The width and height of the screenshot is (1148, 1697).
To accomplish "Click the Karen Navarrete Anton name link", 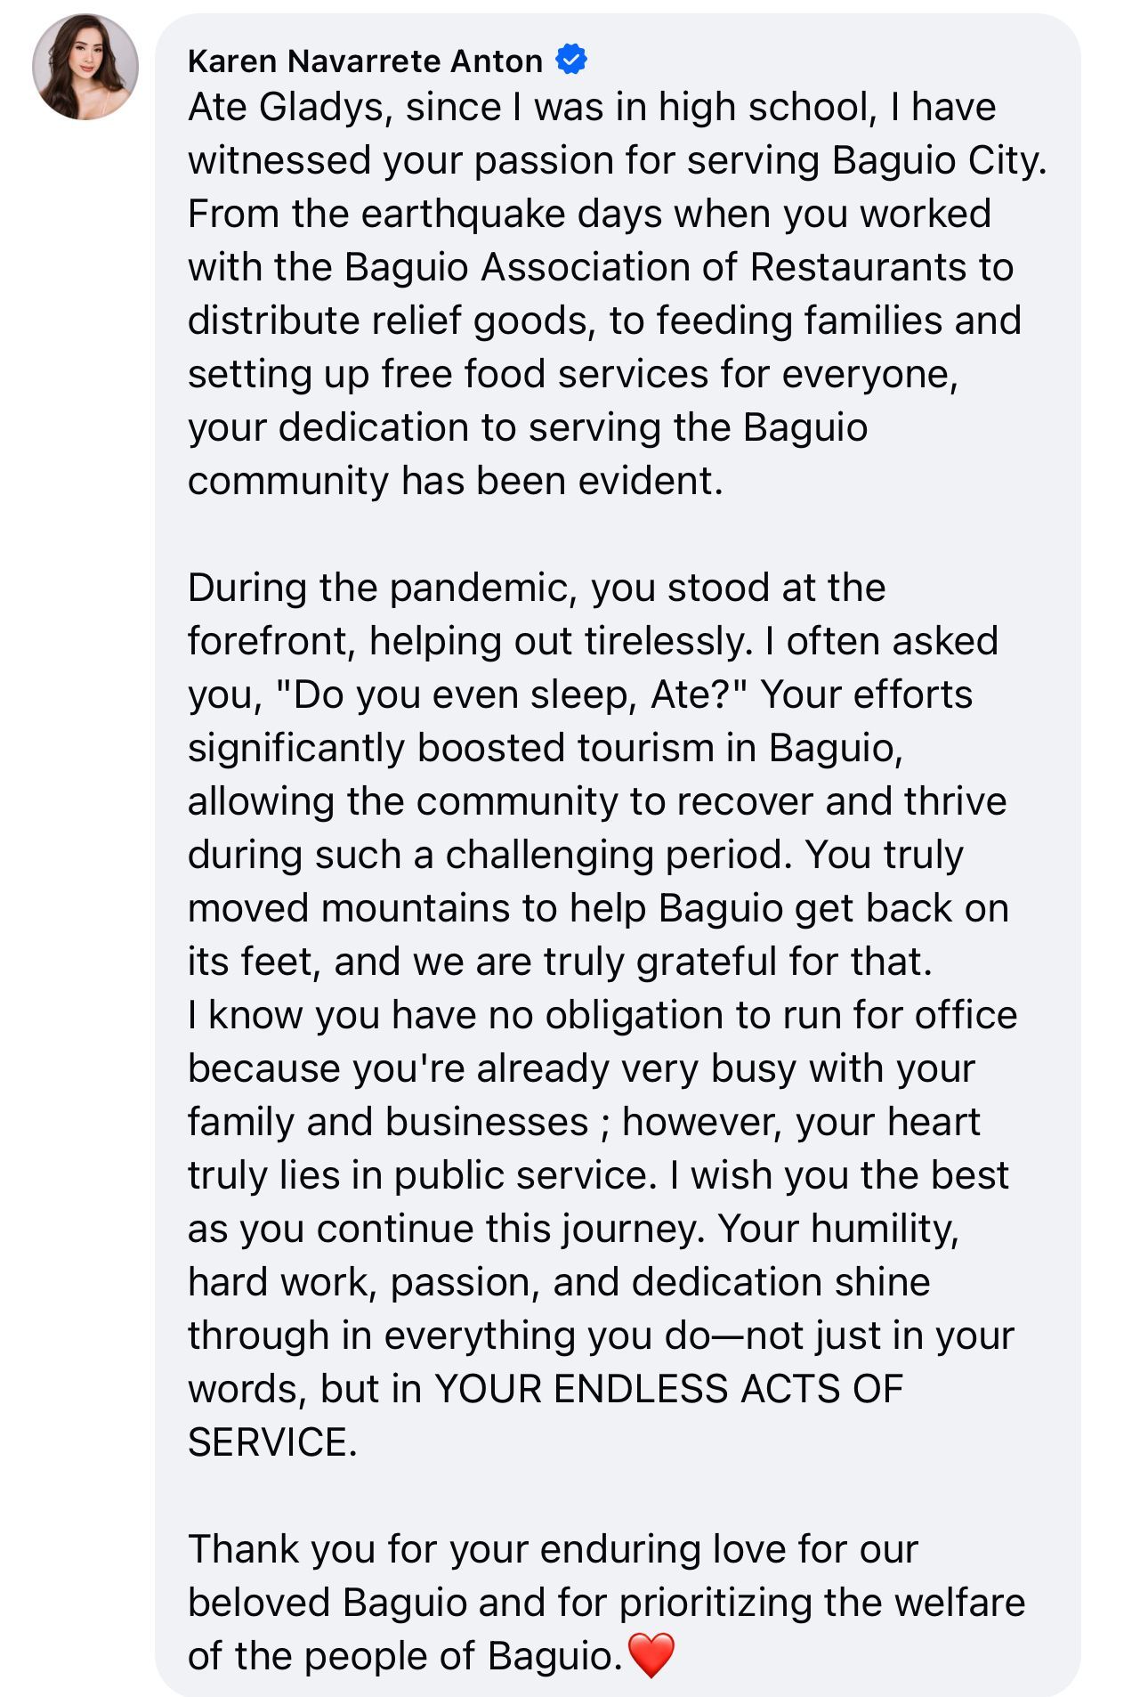I will [x=365, y=61].
